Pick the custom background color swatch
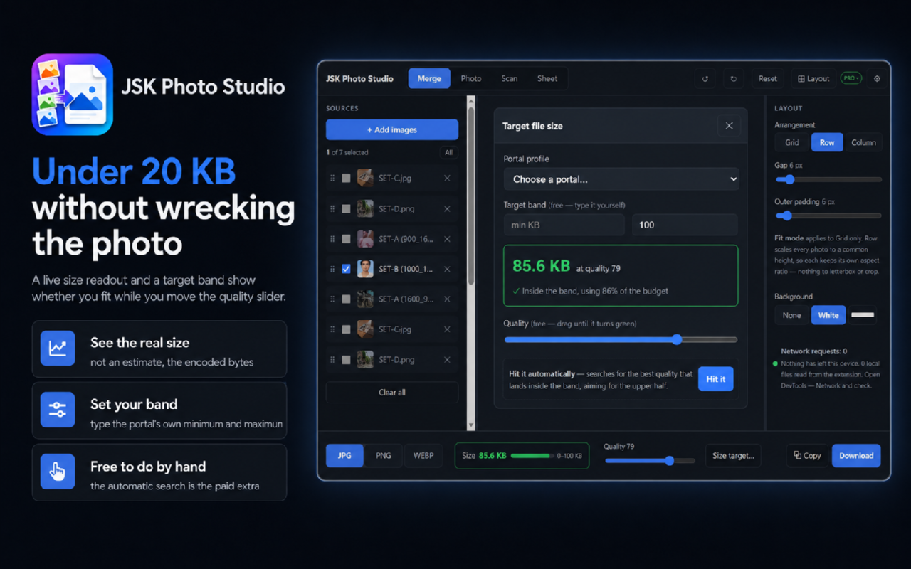 pyautogui.click(x=863, y=315)
